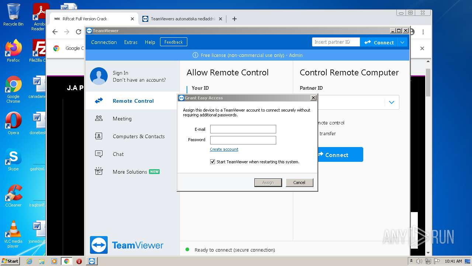The image size is (472, 266).
Task: Switch to TeamViewers automatiska nedladdning tab
Action: 183,19
